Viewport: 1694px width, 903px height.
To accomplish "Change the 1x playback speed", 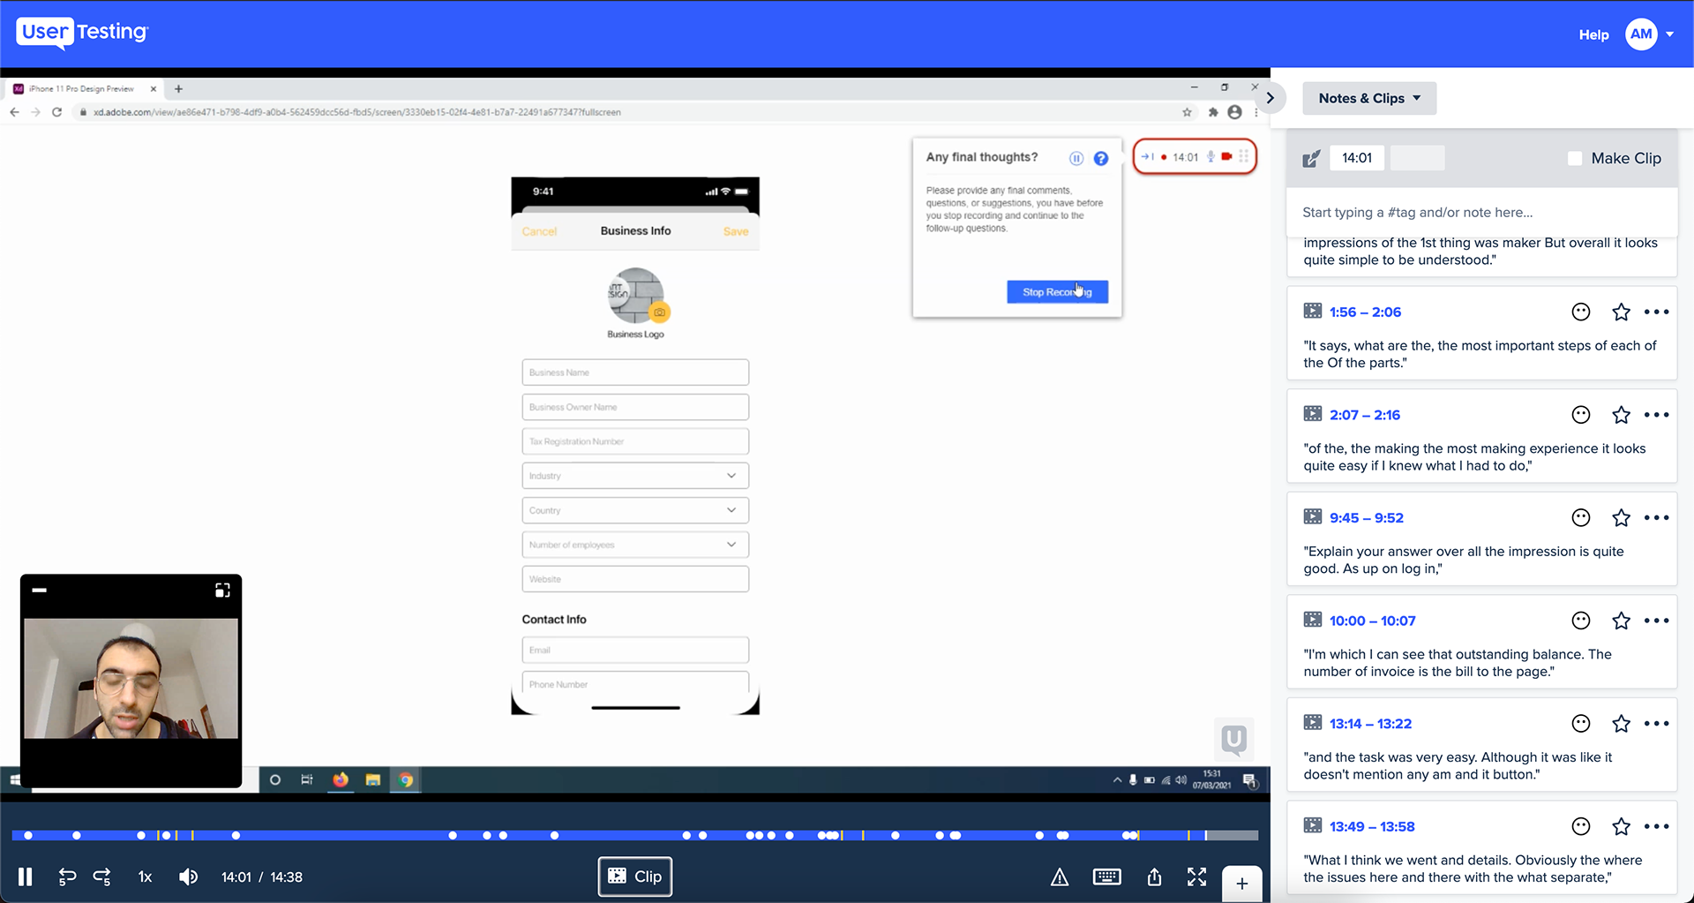I will pos(146,877).
